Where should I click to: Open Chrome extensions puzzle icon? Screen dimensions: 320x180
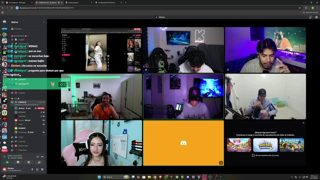[306, 8]
